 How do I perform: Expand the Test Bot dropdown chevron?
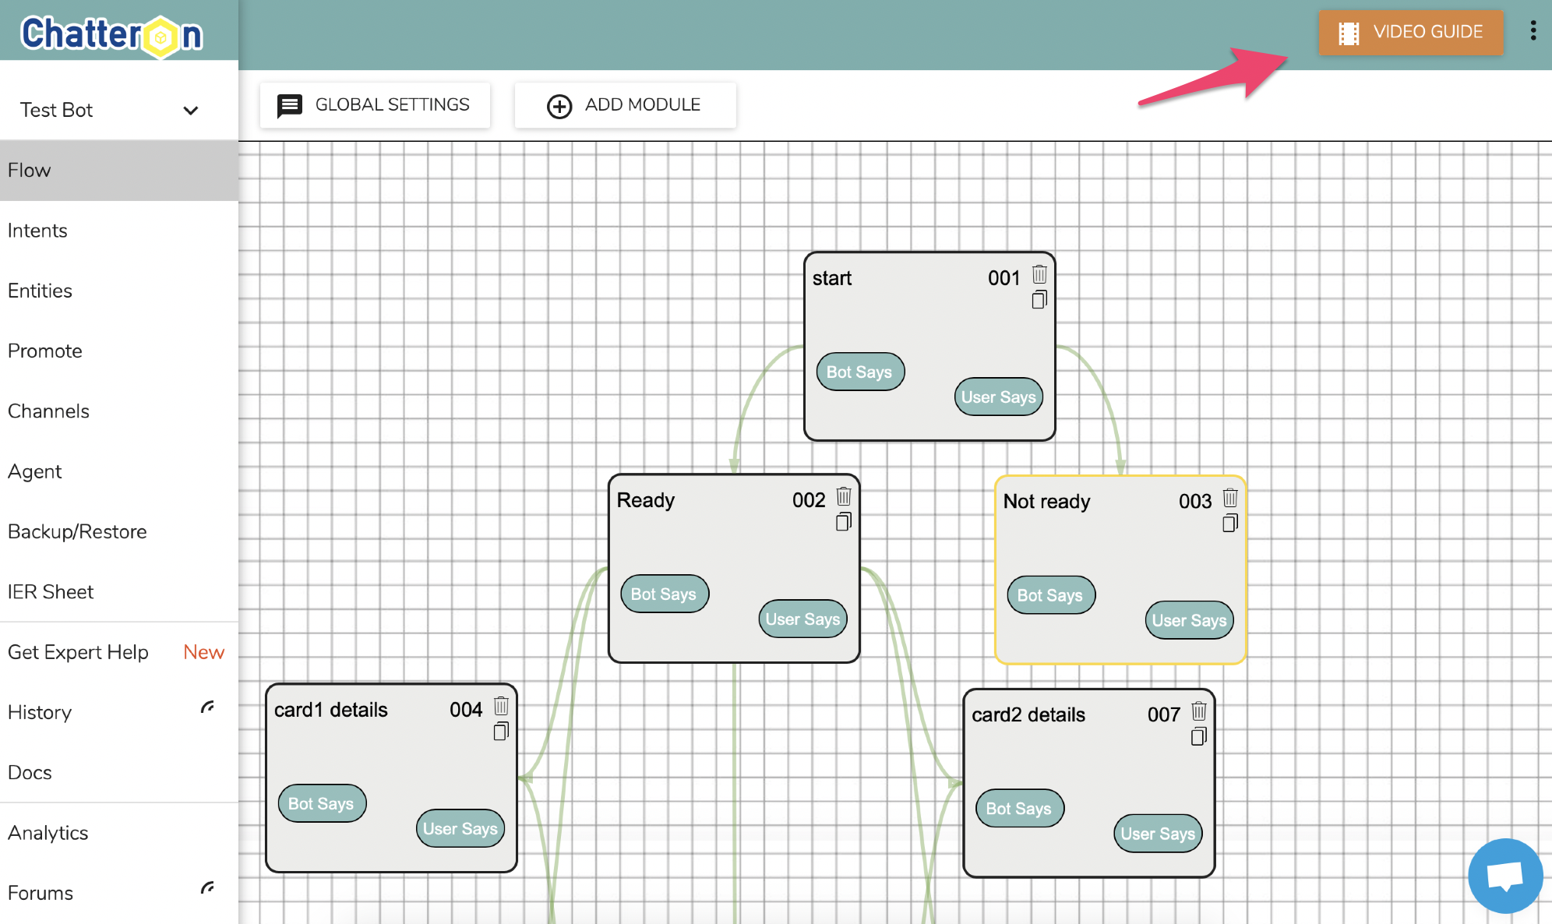[x=191, y=111]
